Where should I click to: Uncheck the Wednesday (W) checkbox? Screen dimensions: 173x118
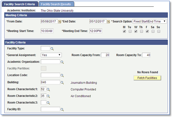click(136, 31)
